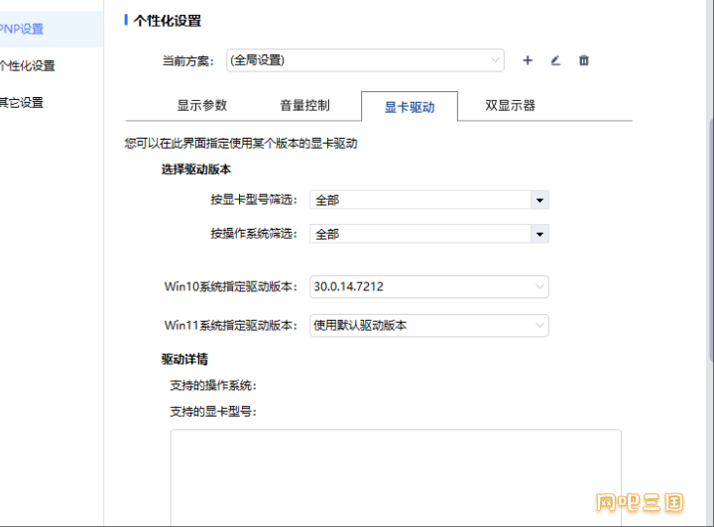The width and height of the screenshot is (714, 527).
Task: Switch to the 音量控制 tab
Action: pos(305,105)
